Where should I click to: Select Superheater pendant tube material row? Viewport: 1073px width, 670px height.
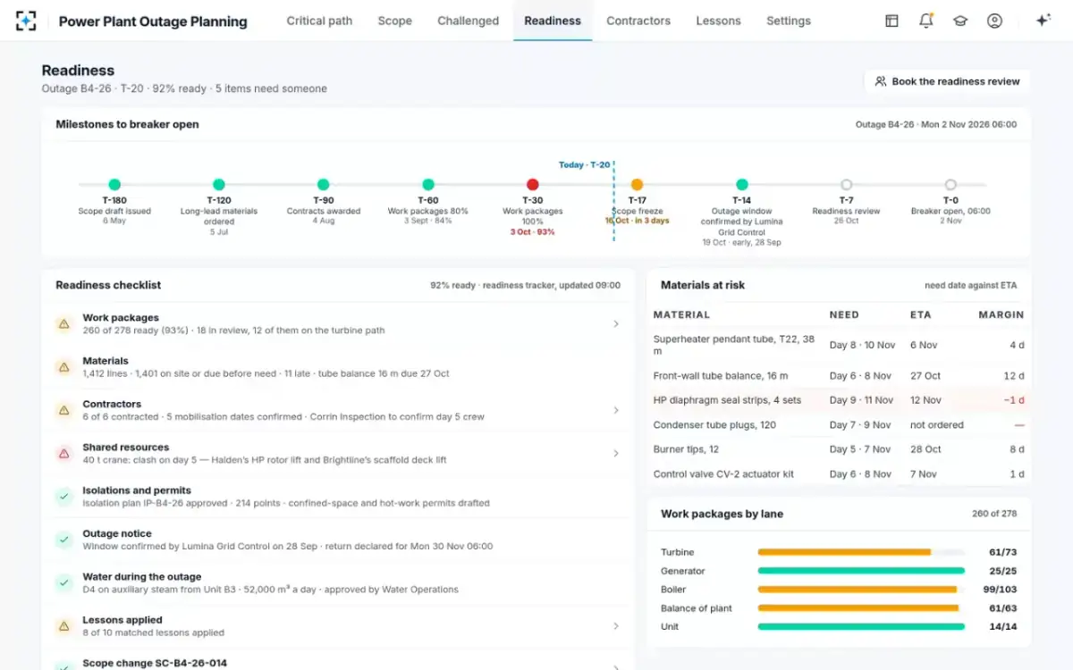point(839,345)
